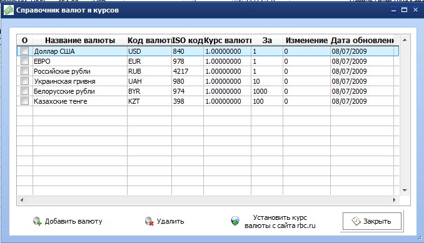Viewport: 424px width, 243px height.
Task: Tick the checkbox for ЕВРО
Action: click(24, 61)
